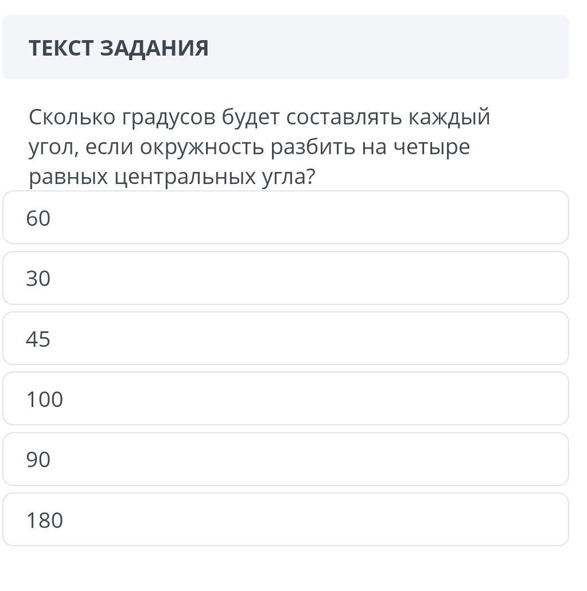
Task: Pick the 45 answer option
Action: 286,339
